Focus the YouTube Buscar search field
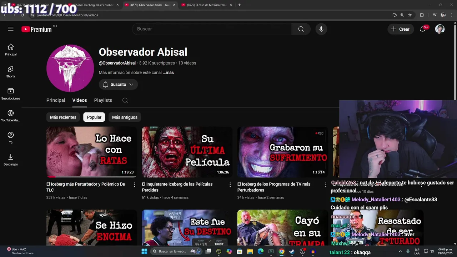This screenshot has height=257, width=457. tap(212, 29)
